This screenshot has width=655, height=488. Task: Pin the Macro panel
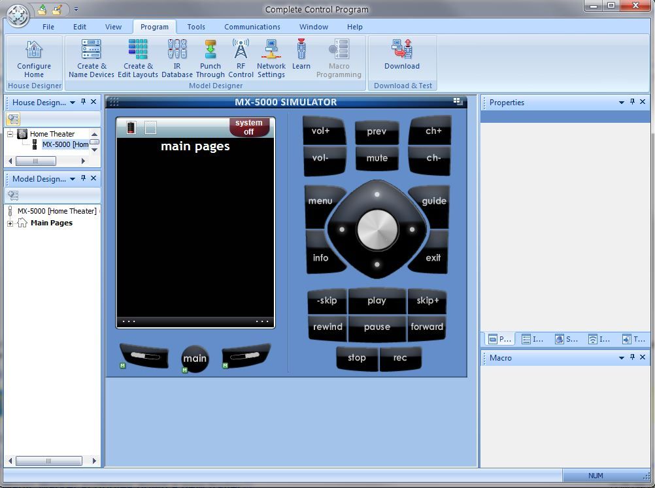(632, 357)
